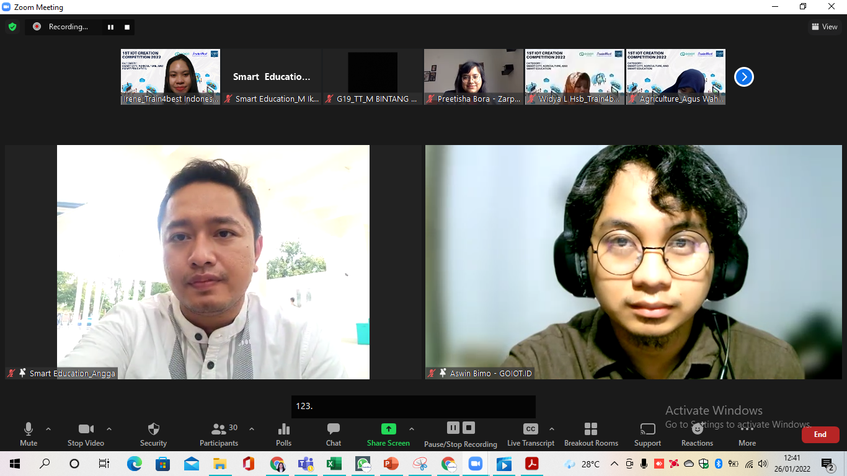Click the green Share Screen icon
This screenshot has width=847, height=476.
coord(389,429)
